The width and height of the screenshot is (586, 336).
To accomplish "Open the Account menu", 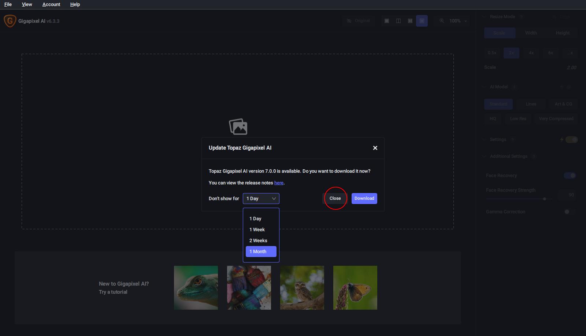I will (x=51, y=4).
